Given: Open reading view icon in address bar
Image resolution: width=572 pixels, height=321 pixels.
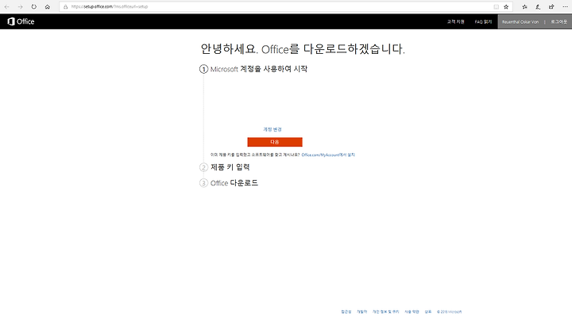Looking at the screenshot, I should pos(496,7).
